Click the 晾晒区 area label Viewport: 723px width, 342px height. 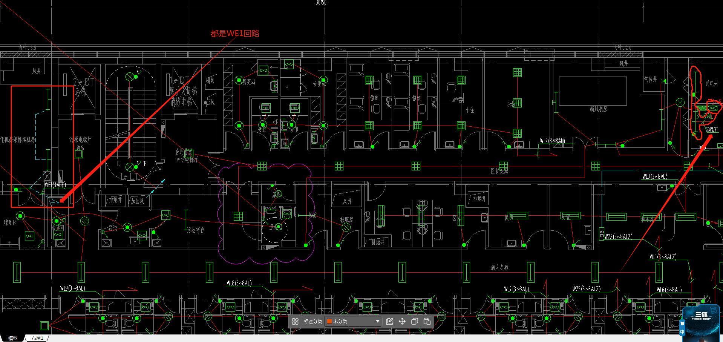[x=11, y=223]
